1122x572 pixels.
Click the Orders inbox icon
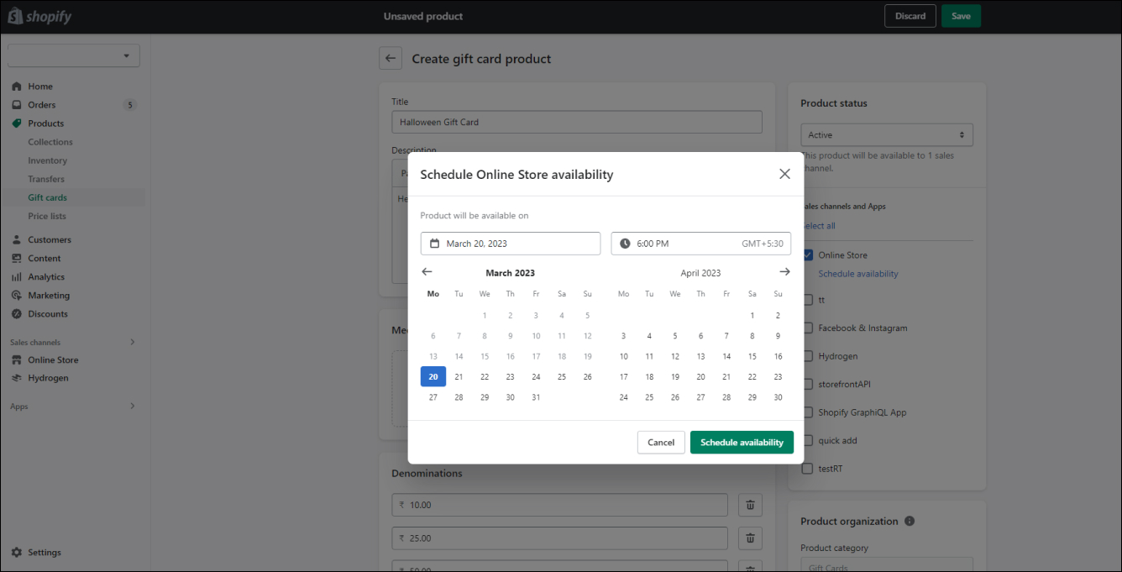pyautogui.click(x=16, y=105)
